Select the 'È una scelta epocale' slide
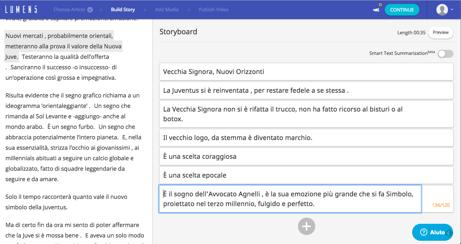This screenshot has width=461, height=244. coord(306,175)
